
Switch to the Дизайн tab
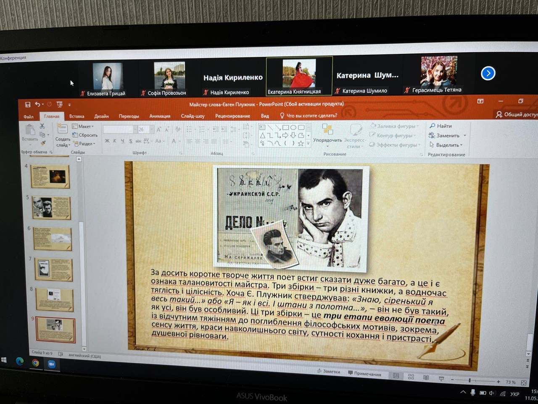point(101,116)
